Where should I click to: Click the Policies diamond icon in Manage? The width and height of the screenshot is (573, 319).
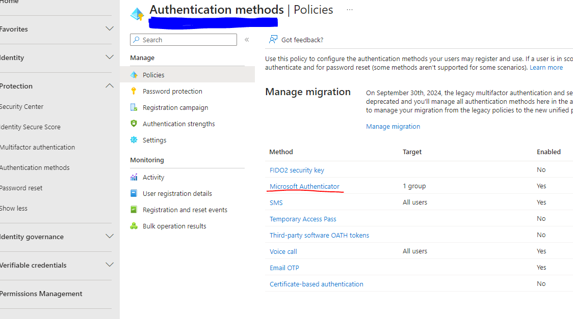tap(134, 75)
